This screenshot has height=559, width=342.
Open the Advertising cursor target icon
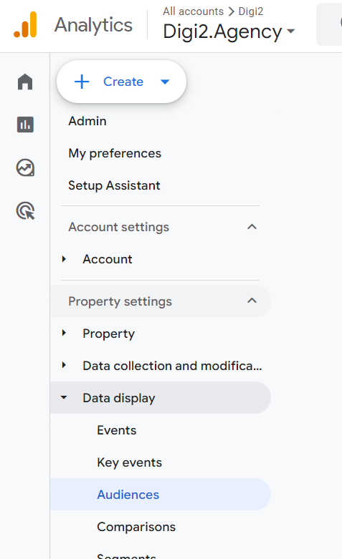pos(25,210)
